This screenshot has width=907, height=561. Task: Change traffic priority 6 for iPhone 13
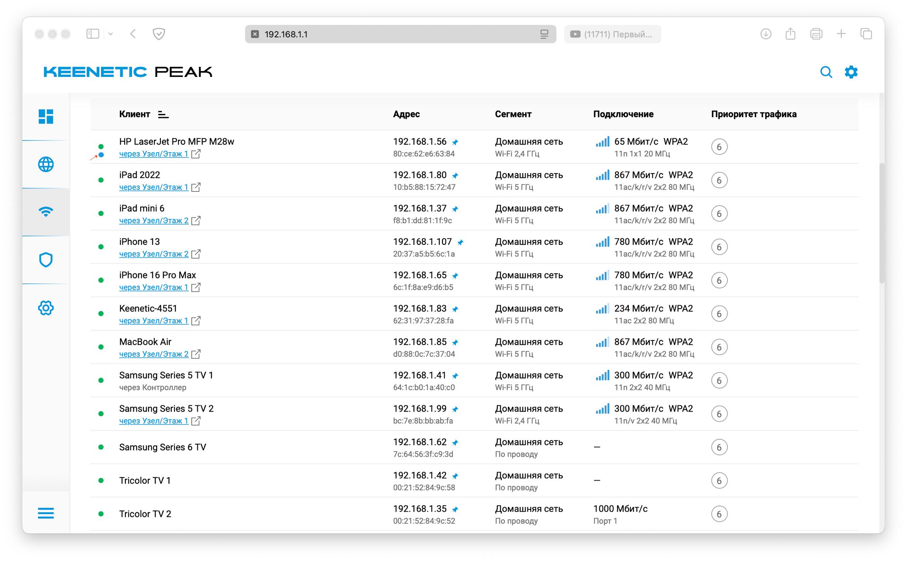click(x=719, y=247)
